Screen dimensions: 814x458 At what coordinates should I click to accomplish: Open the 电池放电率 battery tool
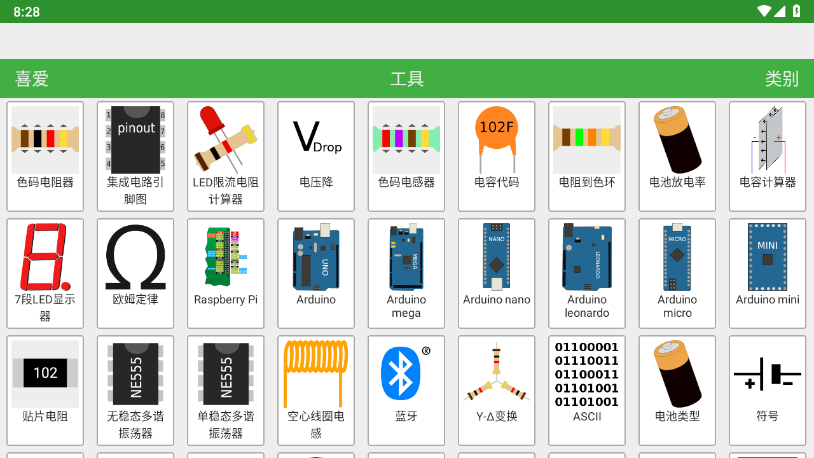(x=677, y=156)
